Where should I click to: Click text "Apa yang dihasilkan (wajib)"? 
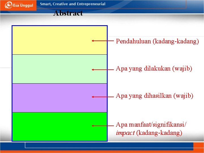(154, 96)
